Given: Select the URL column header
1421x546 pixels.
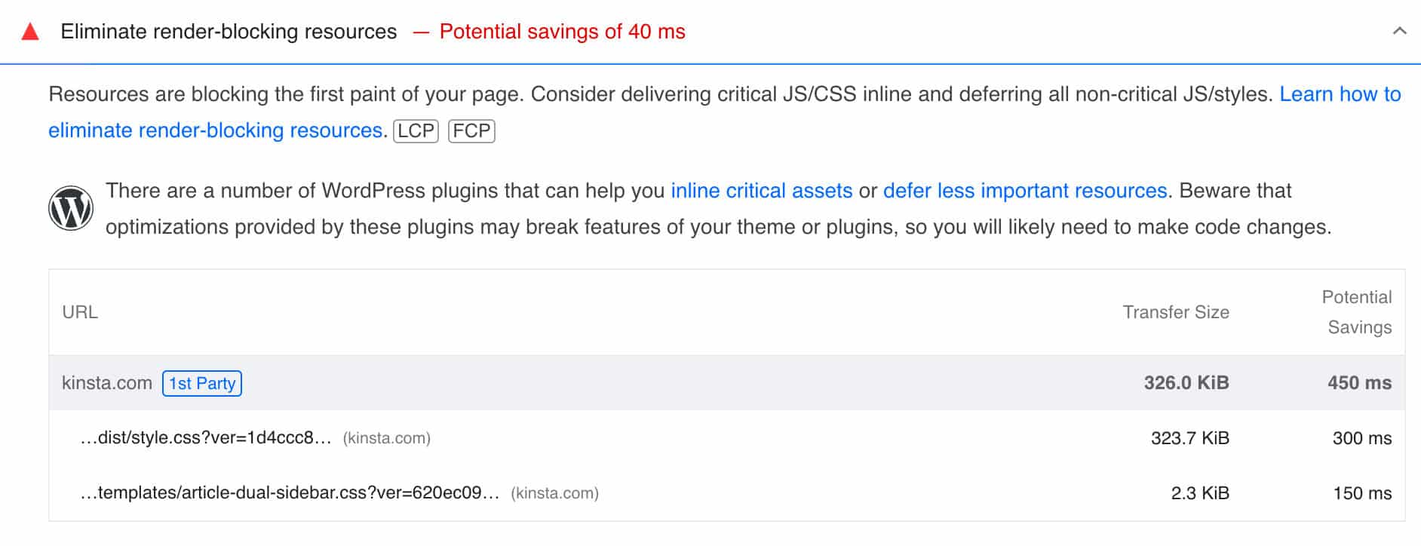Looking at the screenshot, I should click(81, 311).
